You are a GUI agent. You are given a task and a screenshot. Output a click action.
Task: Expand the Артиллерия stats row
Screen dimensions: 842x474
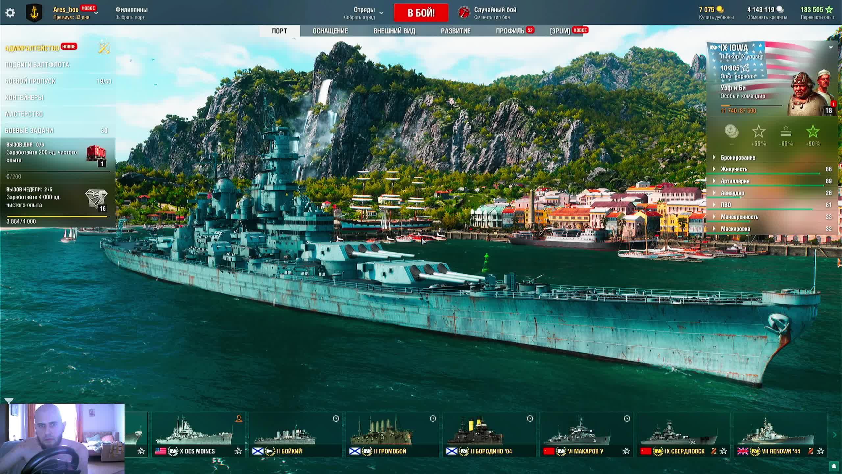735,181
